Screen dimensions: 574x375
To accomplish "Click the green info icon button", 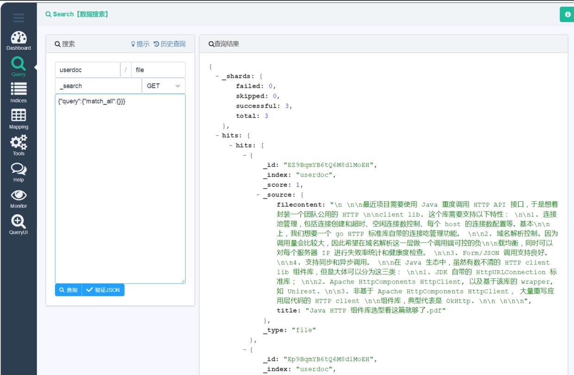I will tap(567, 14).
